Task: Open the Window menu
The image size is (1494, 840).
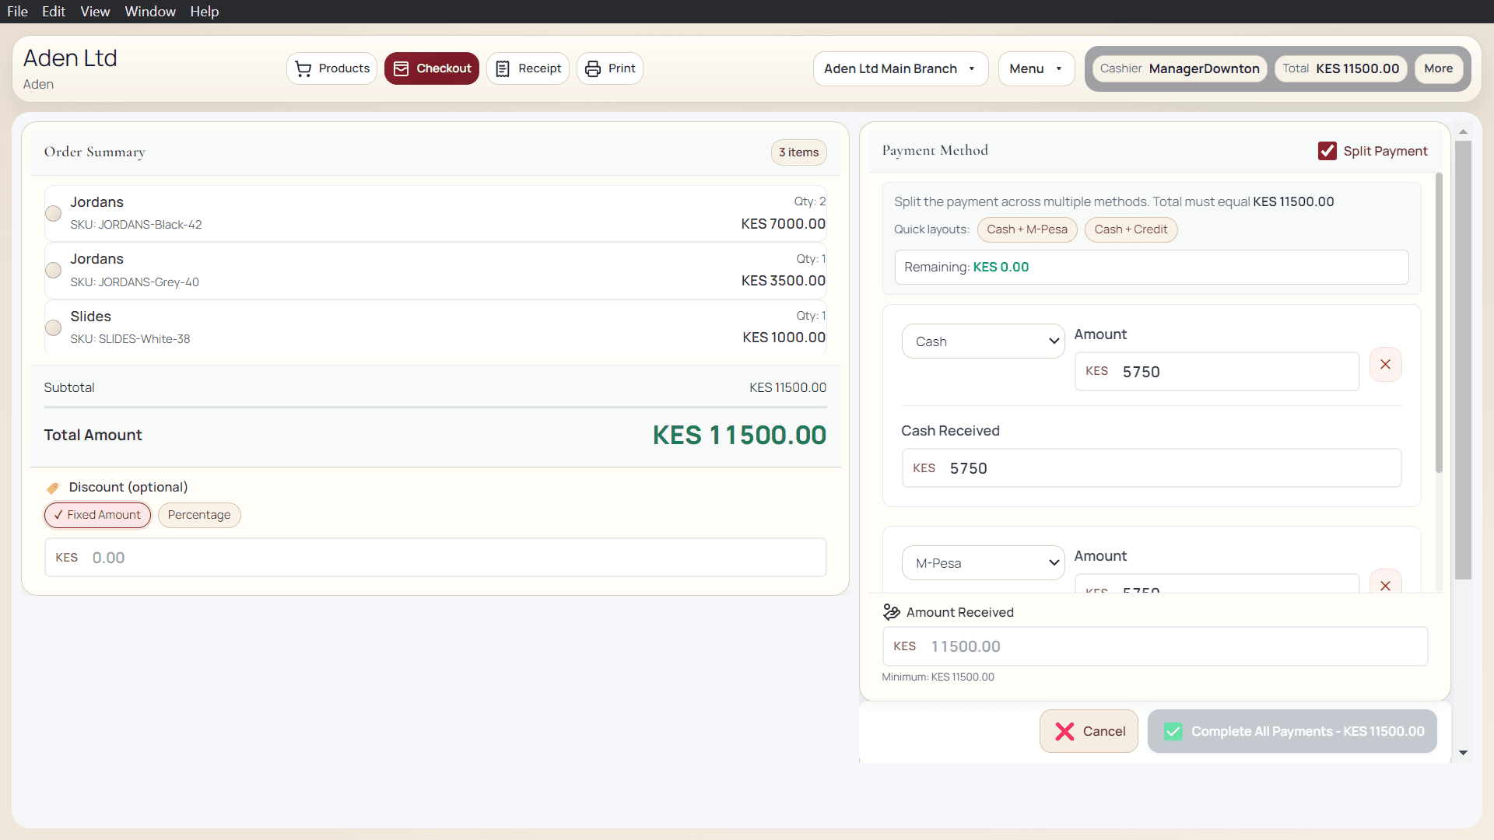Action: (150, 12)
